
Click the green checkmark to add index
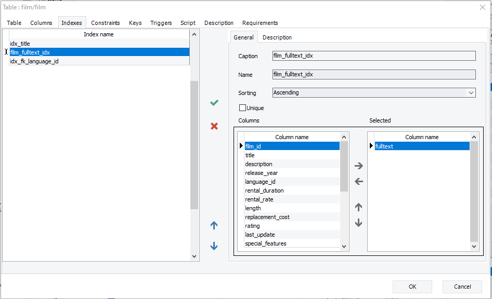(214, 102)
